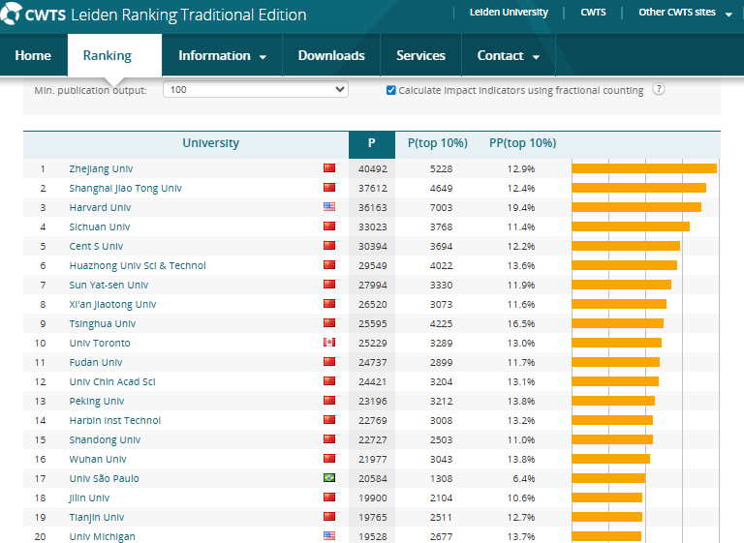Go to the Downloads tab

(x=331, y=56)
